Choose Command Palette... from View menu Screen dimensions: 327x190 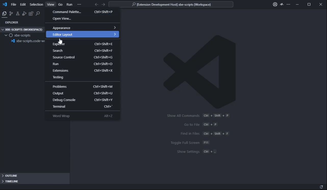point(82,12)
